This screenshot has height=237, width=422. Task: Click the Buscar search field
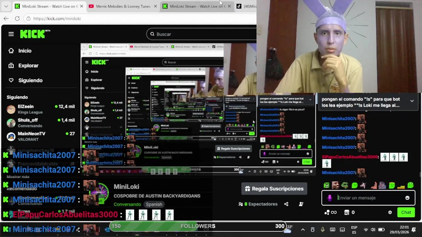click(x=201, y=34)
